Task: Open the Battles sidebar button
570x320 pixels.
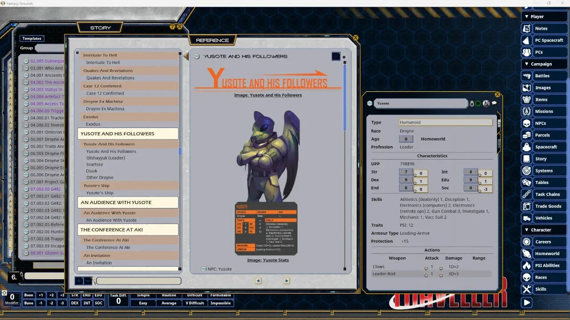Action: [x=544, y=76]
